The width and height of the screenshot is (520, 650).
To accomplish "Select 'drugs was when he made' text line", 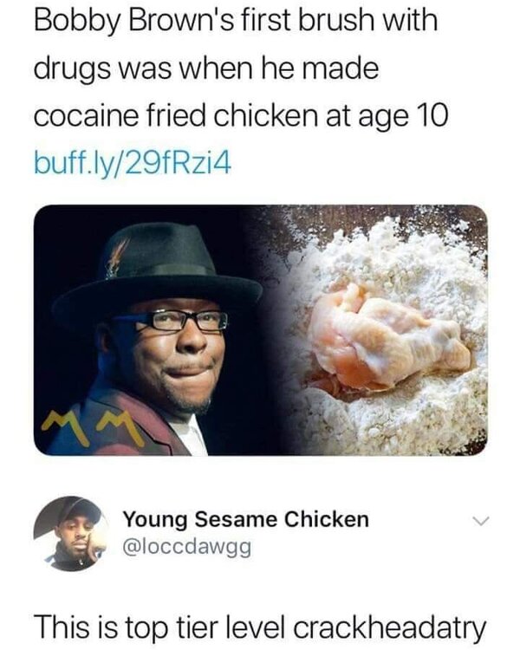I will point(206,68).
